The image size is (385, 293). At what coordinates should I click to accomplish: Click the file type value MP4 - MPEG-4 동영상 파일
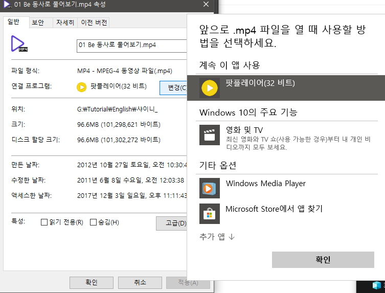(x=124, y=71)
